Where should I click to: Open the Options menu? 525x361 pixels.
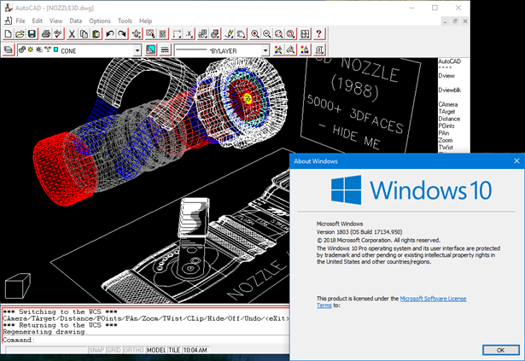[x=100, y=20]
